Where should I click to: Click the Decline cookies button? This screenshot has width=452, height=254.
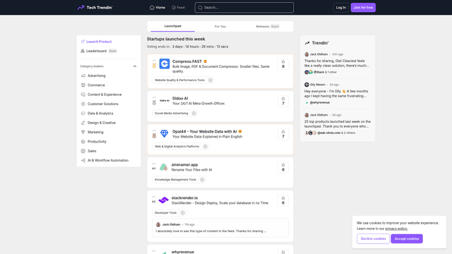(373, 238)
